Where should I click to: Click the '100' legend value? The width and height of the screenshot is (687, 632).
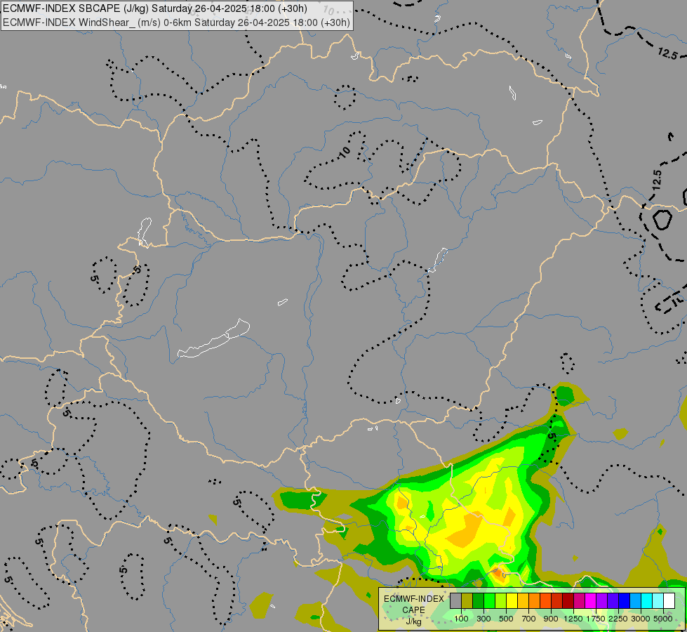(461, 619)
